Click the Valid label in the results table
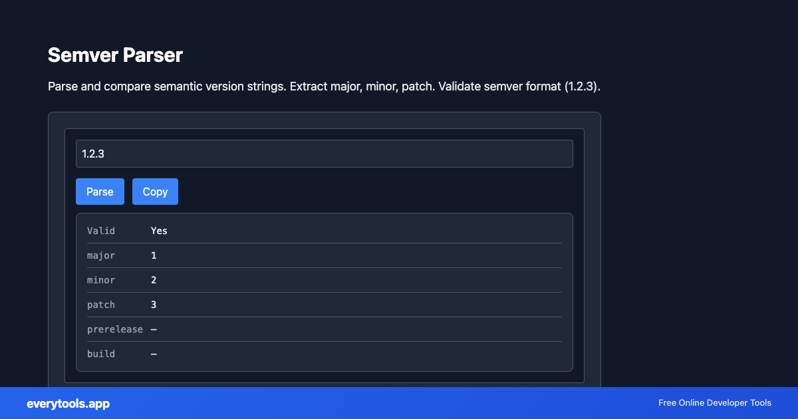This screenshot has height=419, width=798. [100, 230]
